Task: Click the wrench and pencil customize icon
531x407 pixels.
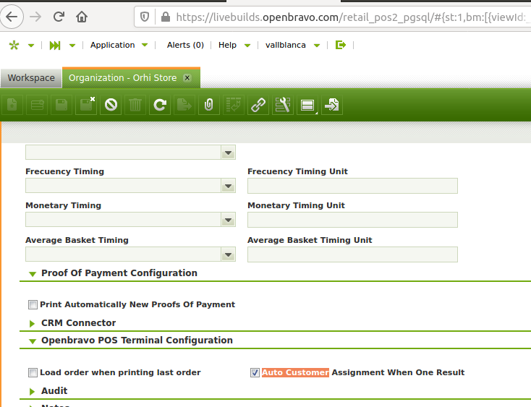Action: coord(282,106)
